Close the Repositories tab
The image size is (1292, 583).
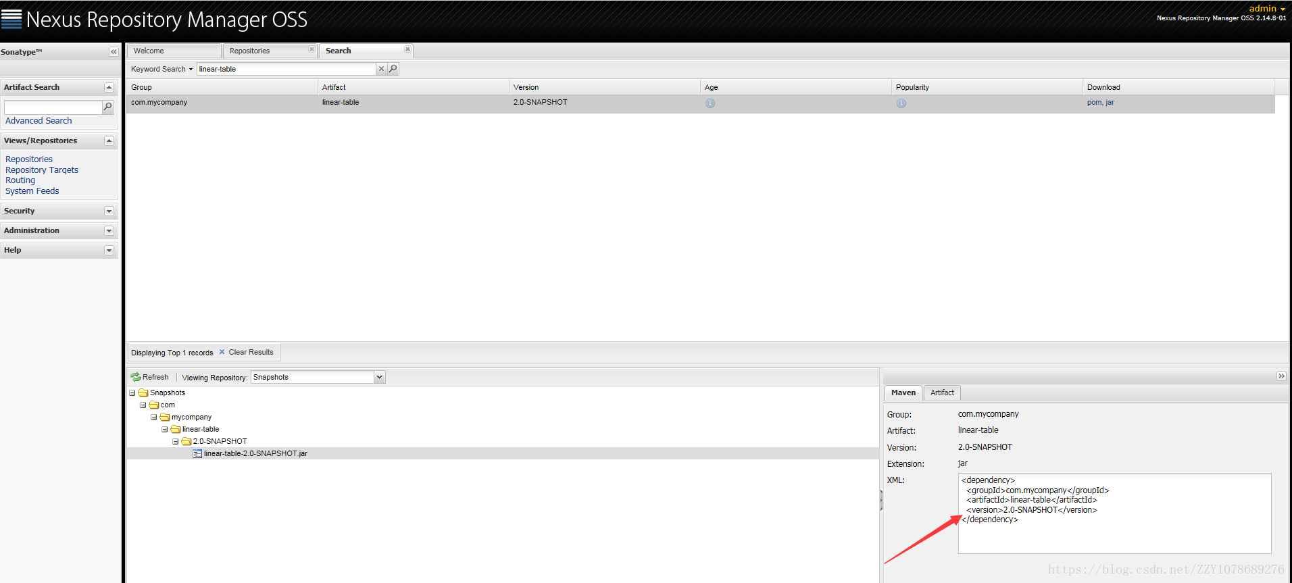click(312, 49)
